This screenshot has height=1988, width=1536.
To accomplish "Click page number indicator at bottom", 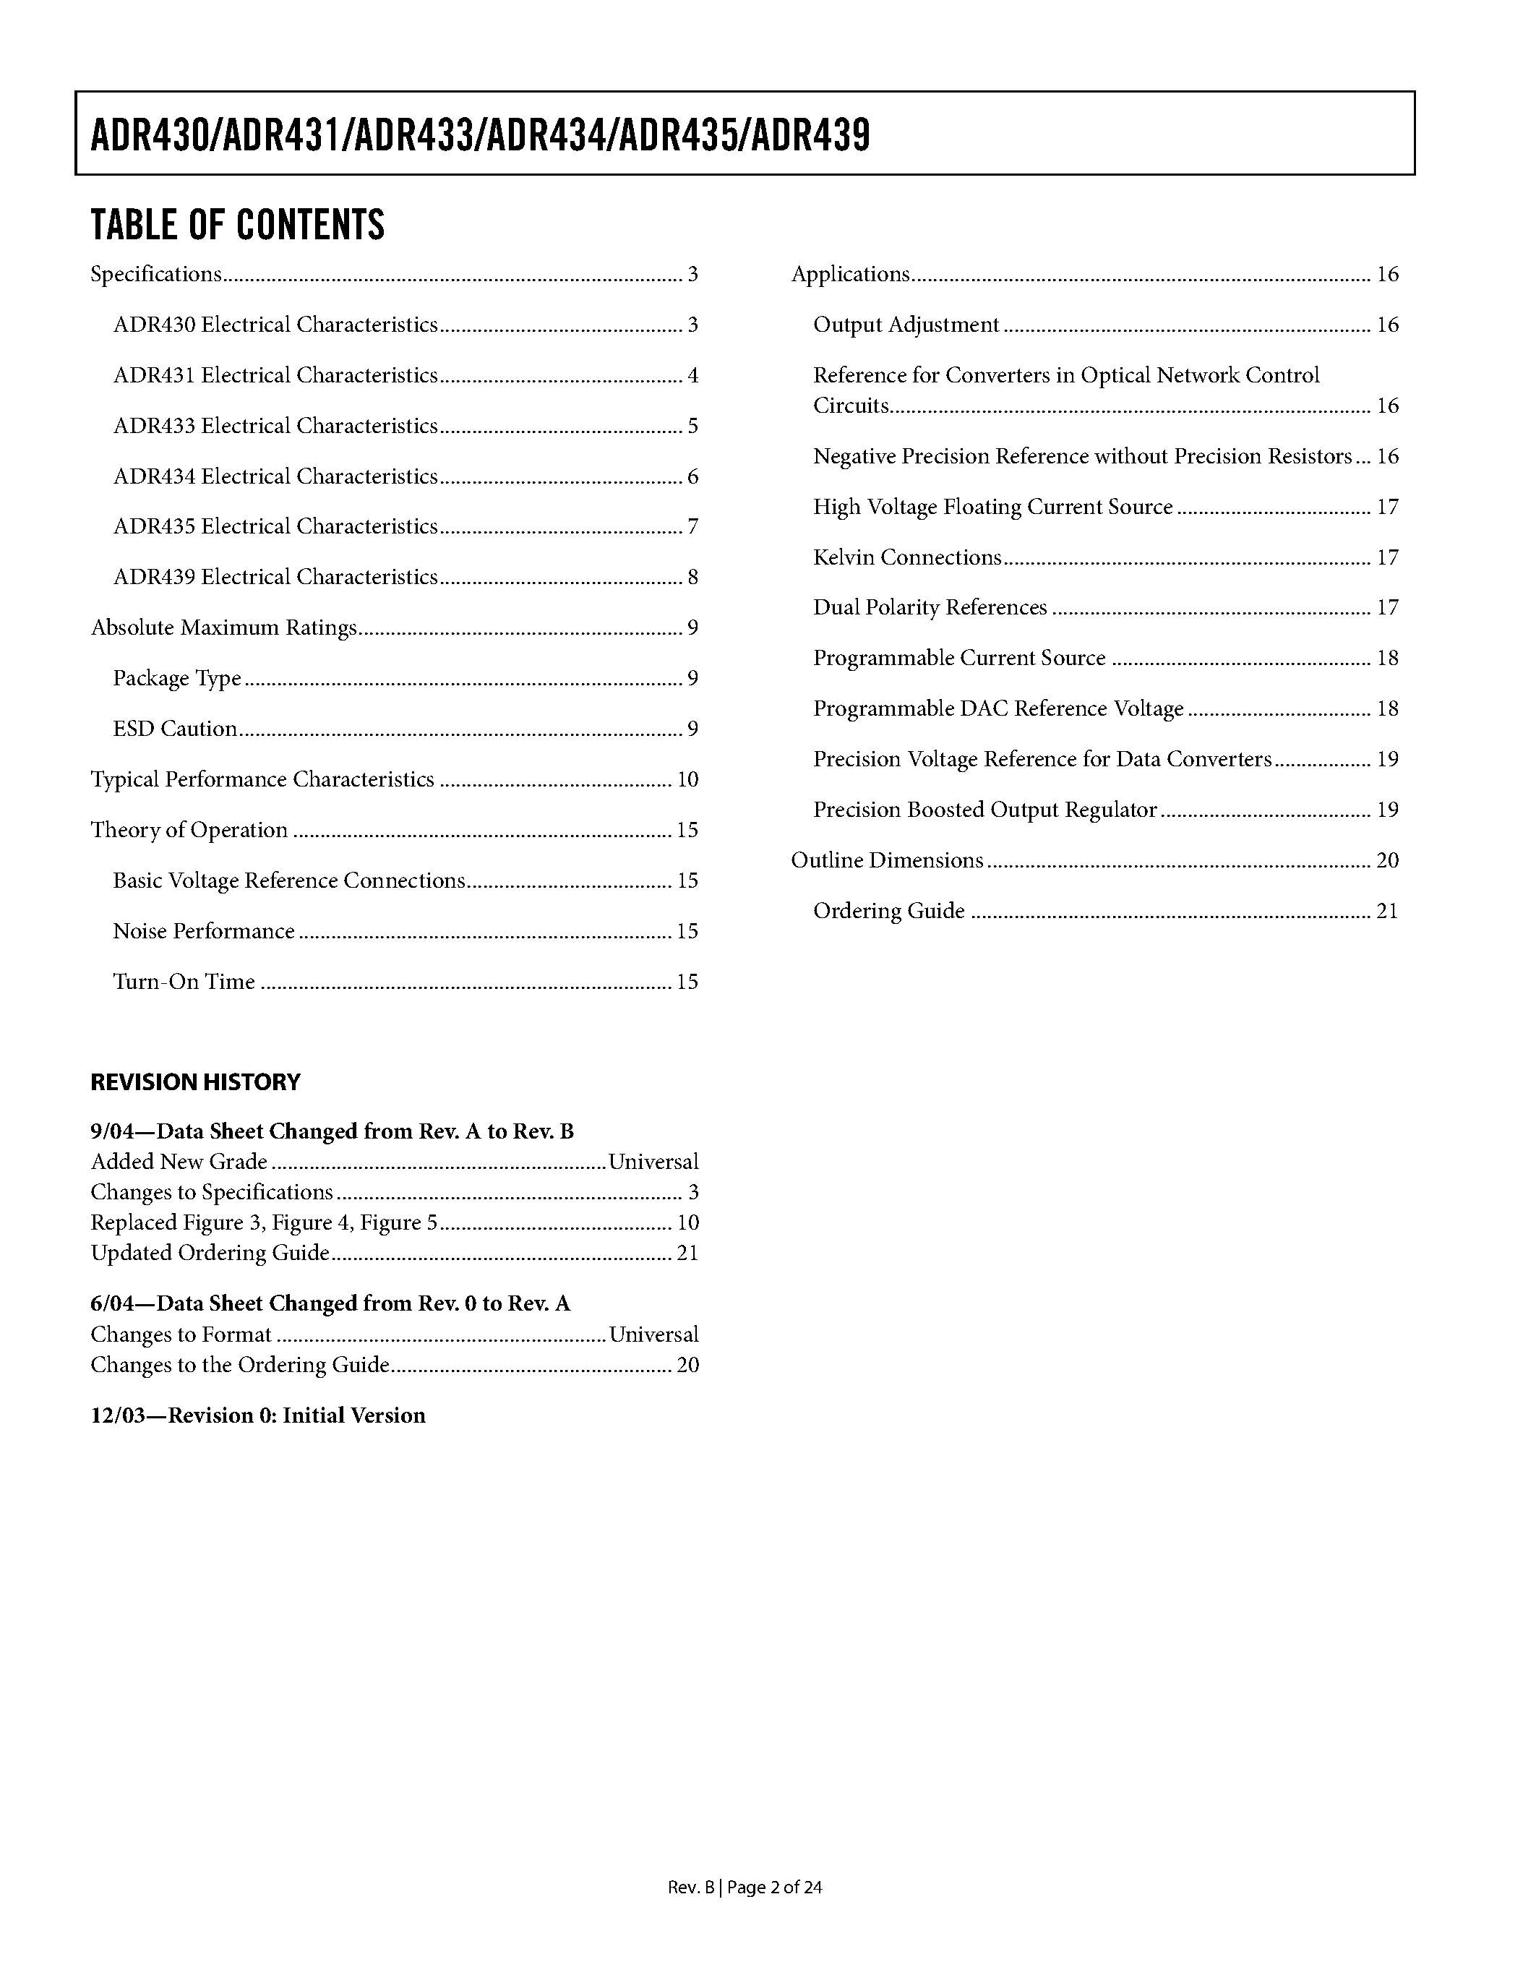I will tap(768, 1882).
